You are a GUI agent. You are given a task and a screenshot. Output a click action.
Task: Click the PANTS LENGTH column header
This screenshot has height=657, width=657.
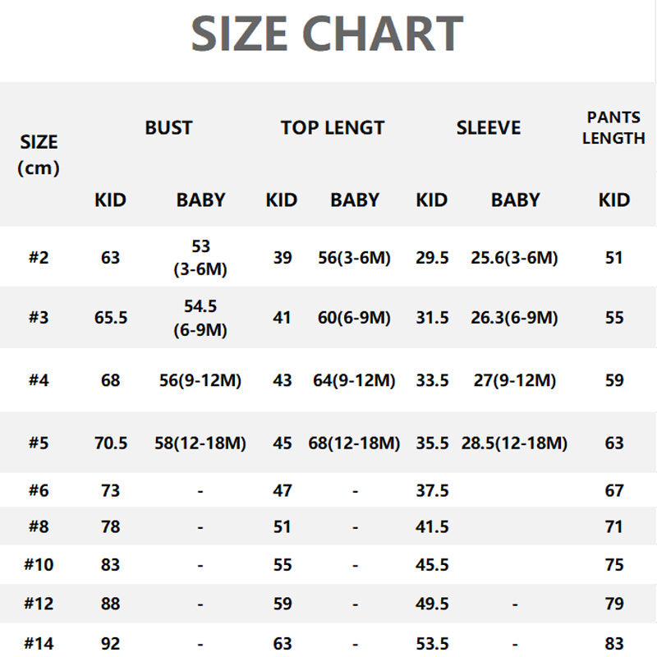coord(613,127)
